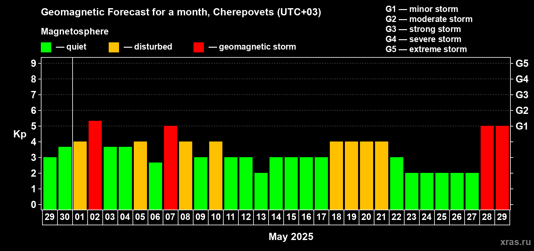Screen dimensions: 534x251
Task: Click the 'May 2025' axis caption
Action: (291, 237)
